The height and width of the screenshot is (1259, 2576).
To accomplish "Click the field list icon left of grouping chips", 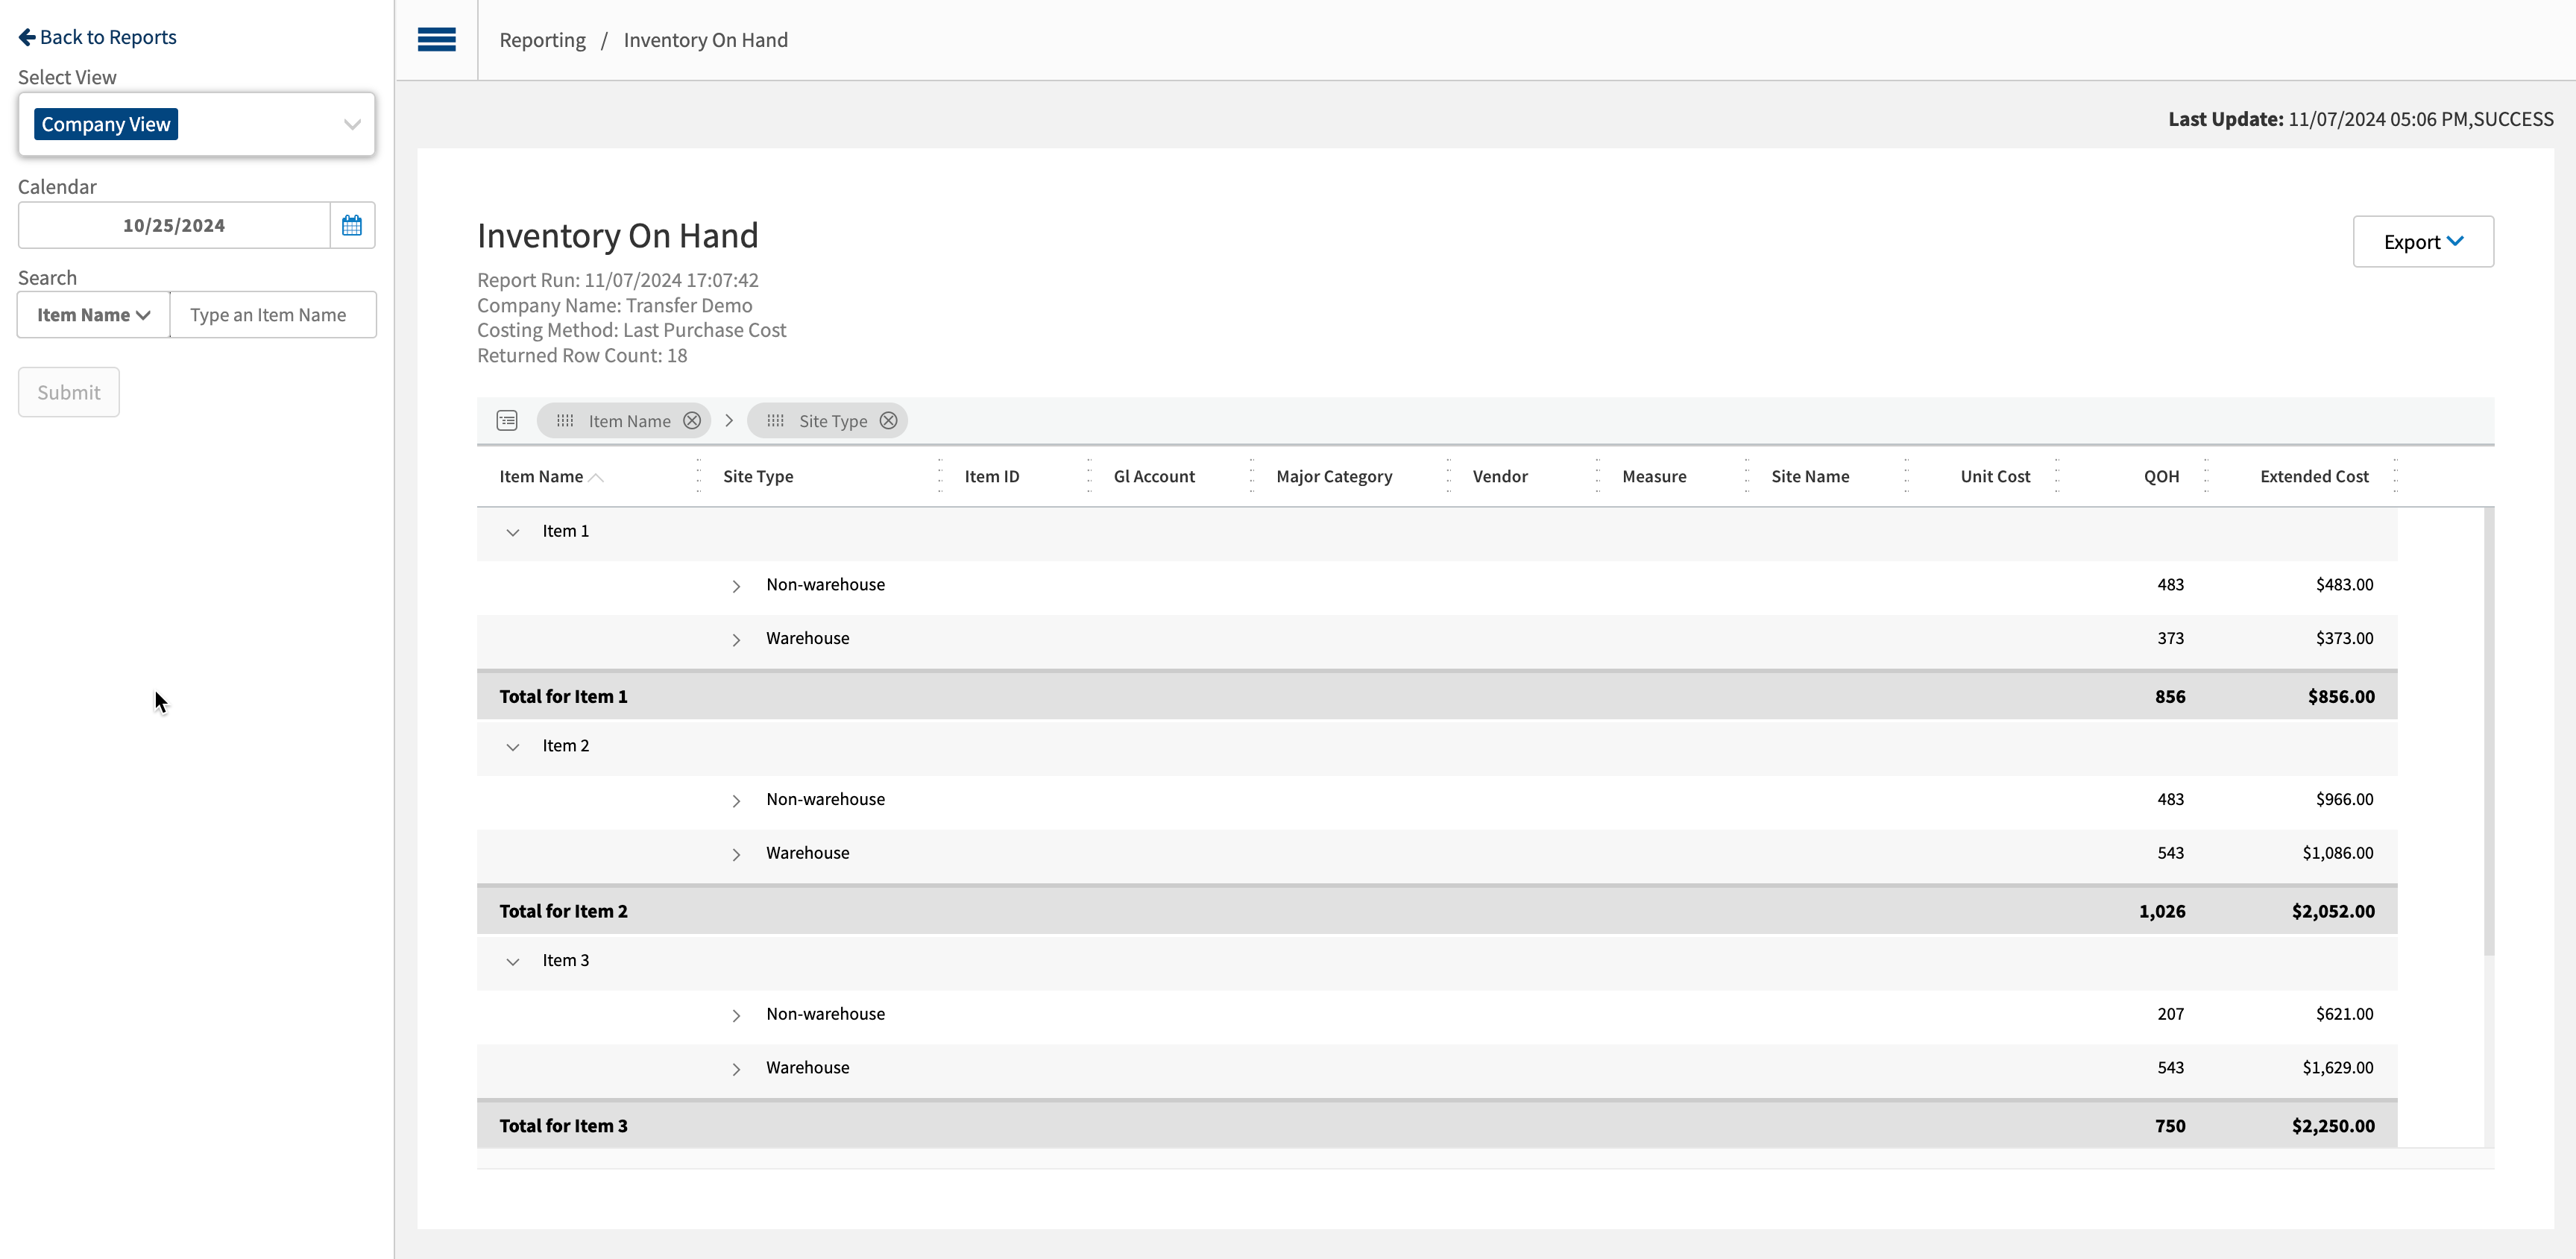I will 507,420.
